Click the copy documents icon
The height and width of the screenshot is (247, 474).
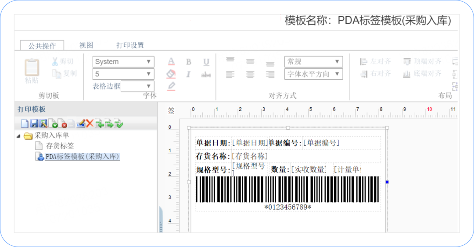(57, 74)
